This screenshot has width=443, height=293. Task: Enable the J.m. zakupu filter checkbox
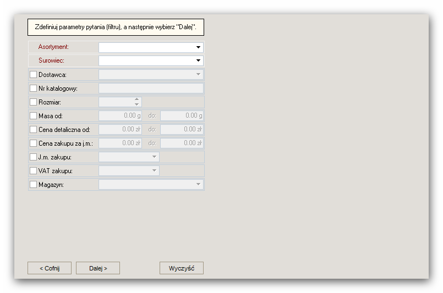pos(34,157)
